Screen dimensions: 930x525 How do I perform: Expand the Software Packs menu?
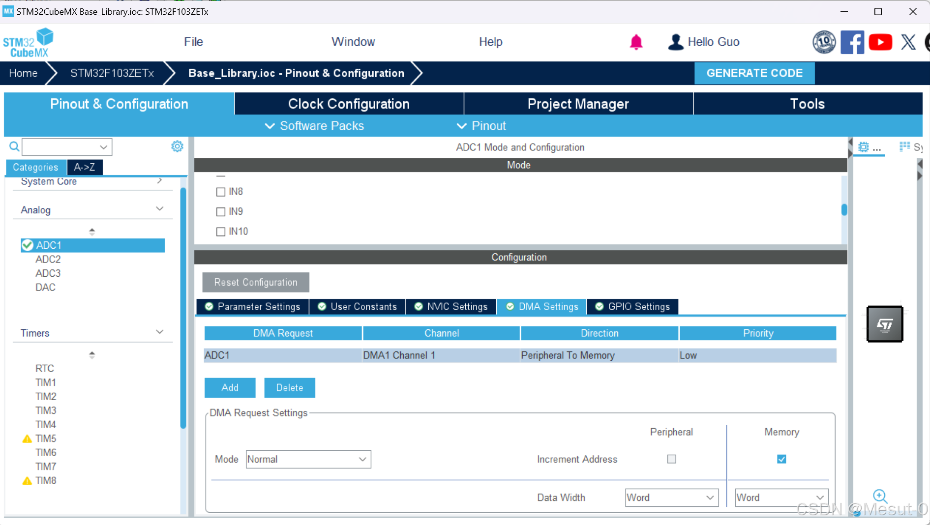(315, 126)
